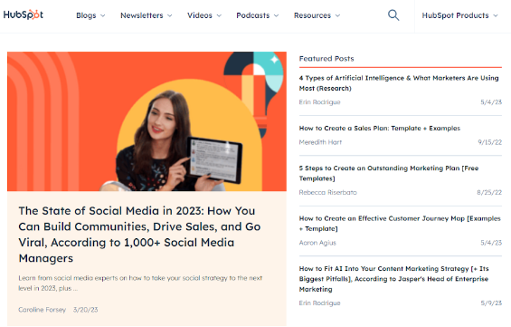The width and height of the screenshot is (511, 327).
Task: Open the State of Social Media article title
Action: tap(139, 235)
